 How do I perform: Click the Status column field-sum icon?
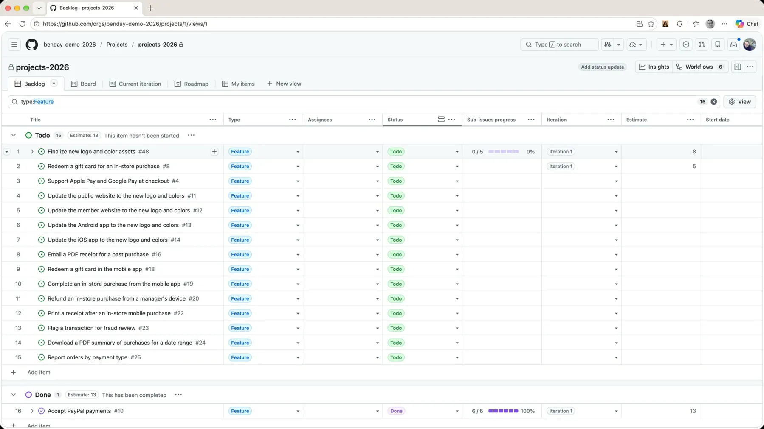(441, 120)
